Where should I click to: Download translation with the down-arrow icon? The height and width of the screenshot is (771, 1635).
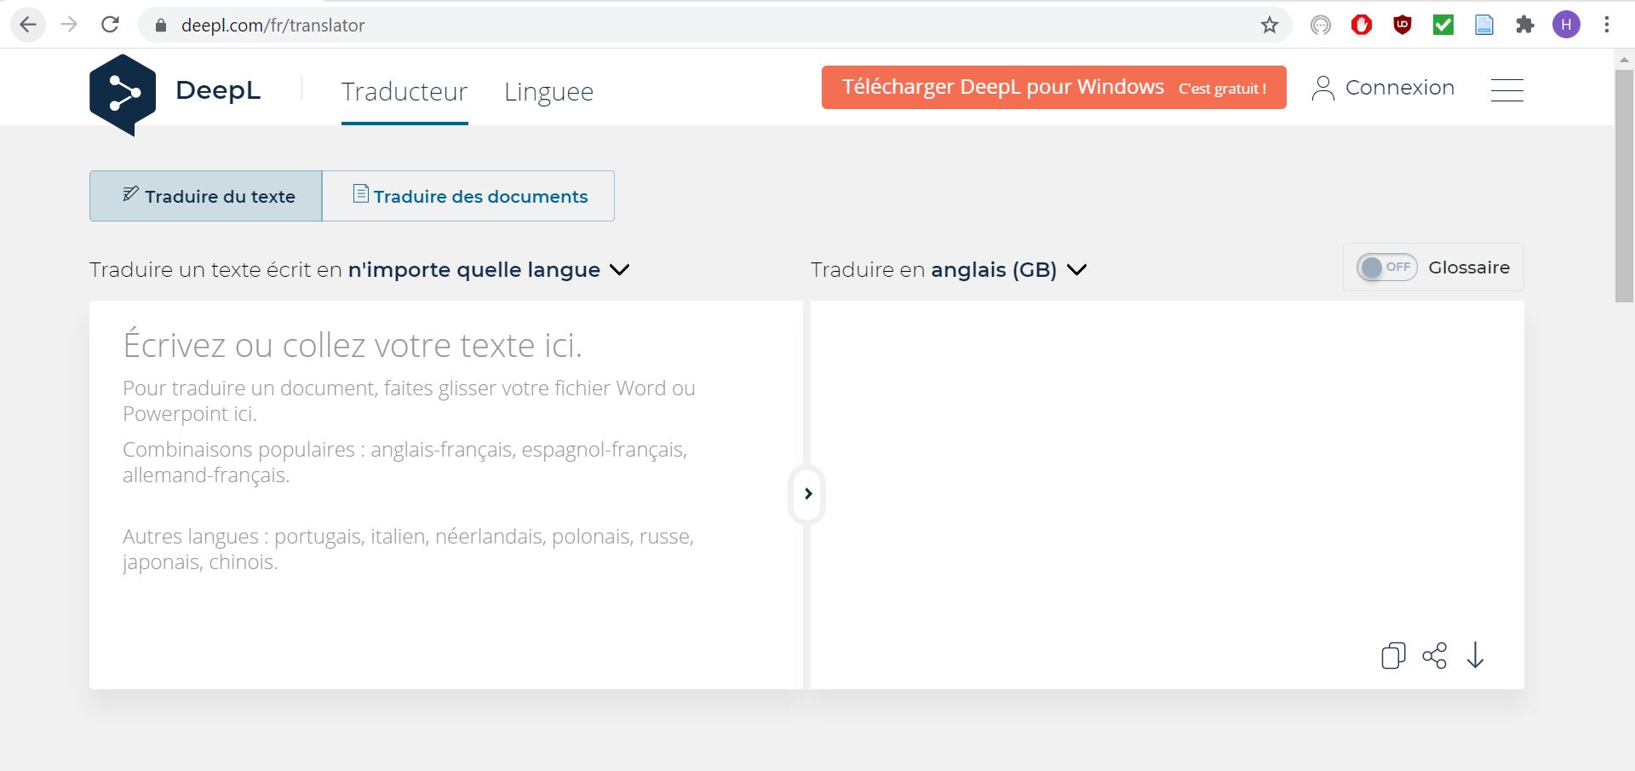[x=1476, y=655]
